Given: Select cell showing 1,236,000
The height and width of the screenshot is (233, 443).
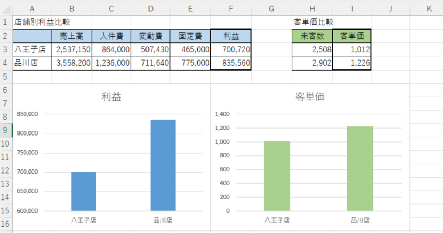Looking at the screenshot, I should pos(111,63).
